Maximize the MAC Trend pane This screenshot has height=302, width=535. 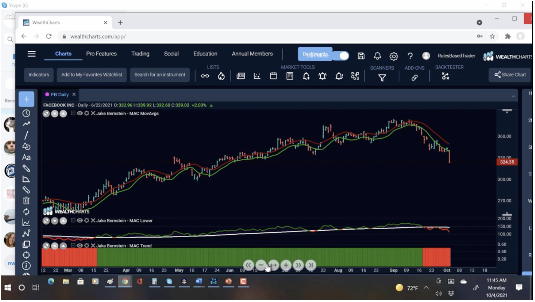(x=46, y=246)
